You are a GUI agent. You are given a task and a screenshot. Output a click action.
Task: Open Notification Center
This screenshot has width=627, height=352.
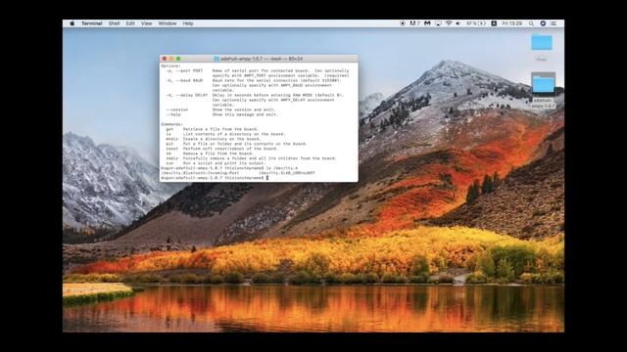[x=554, y=23]
